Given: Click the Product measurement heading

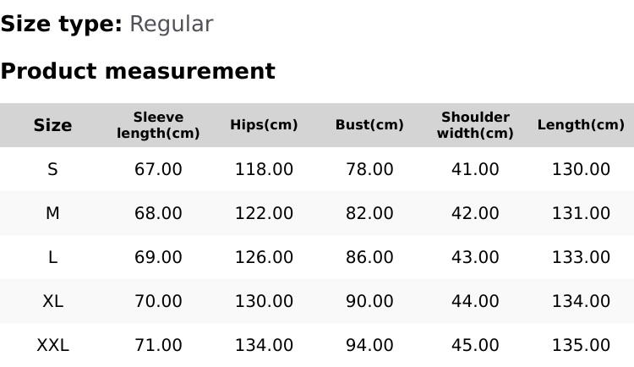Looking at the screenshot, I should [x=138, y=71].
